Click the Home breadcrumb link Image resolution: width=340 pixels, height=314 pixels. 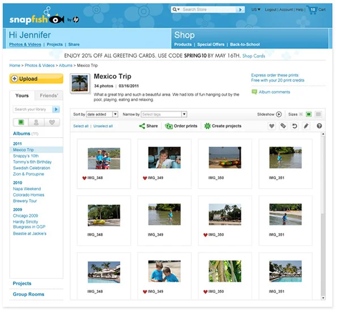[15, 66]
